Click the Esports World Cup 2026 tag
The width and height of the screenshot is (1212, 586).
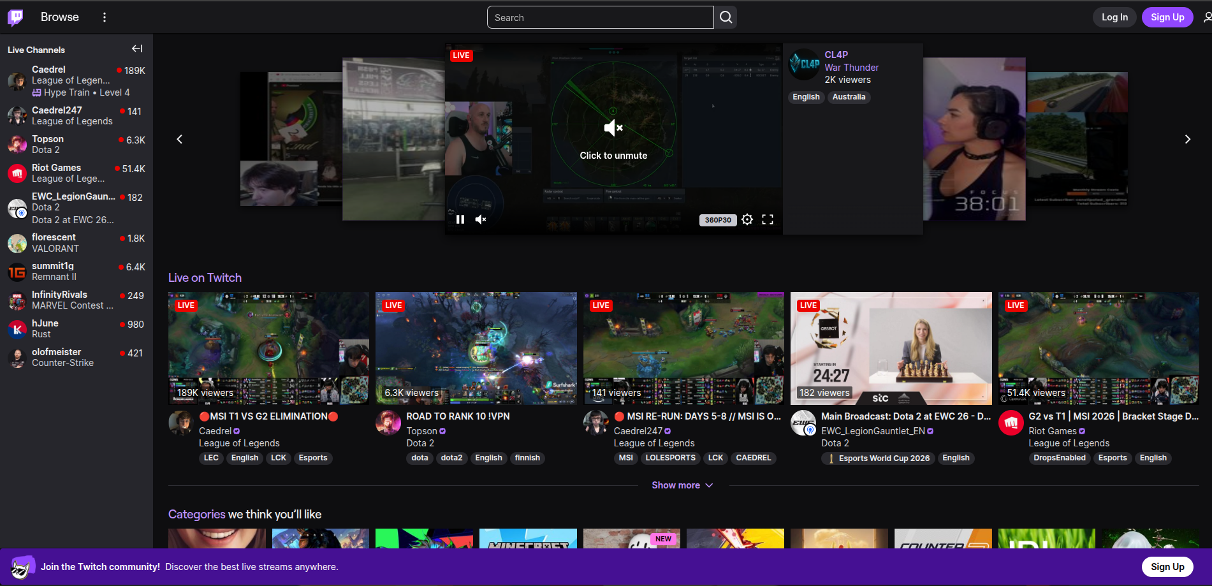[x=878, y=458]
